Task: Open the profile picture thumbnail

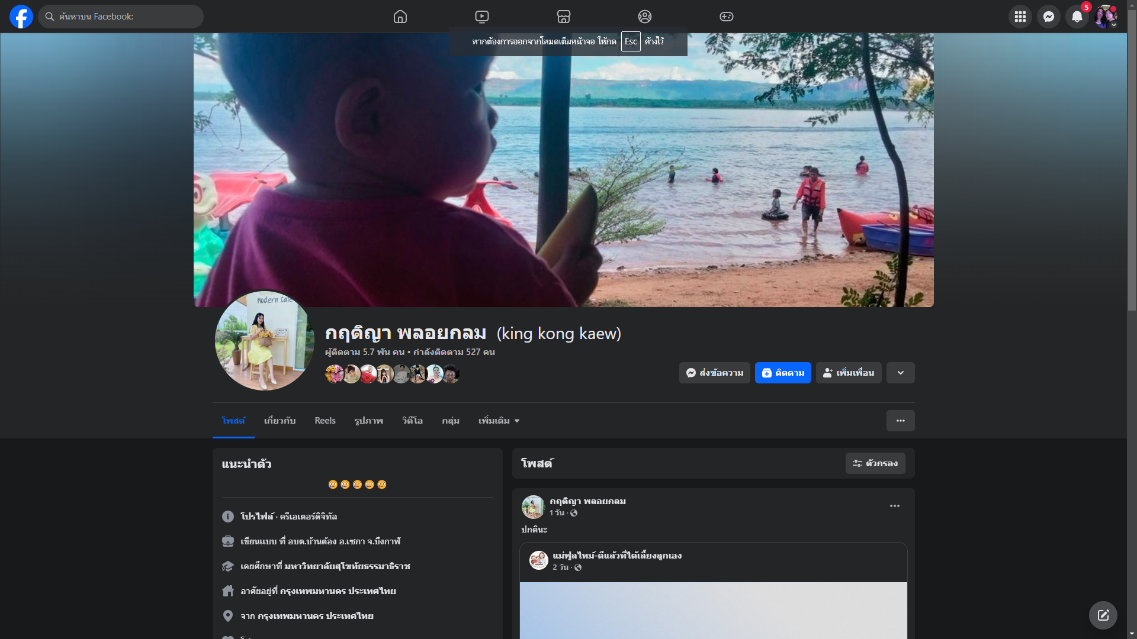Action: (264, 340)
